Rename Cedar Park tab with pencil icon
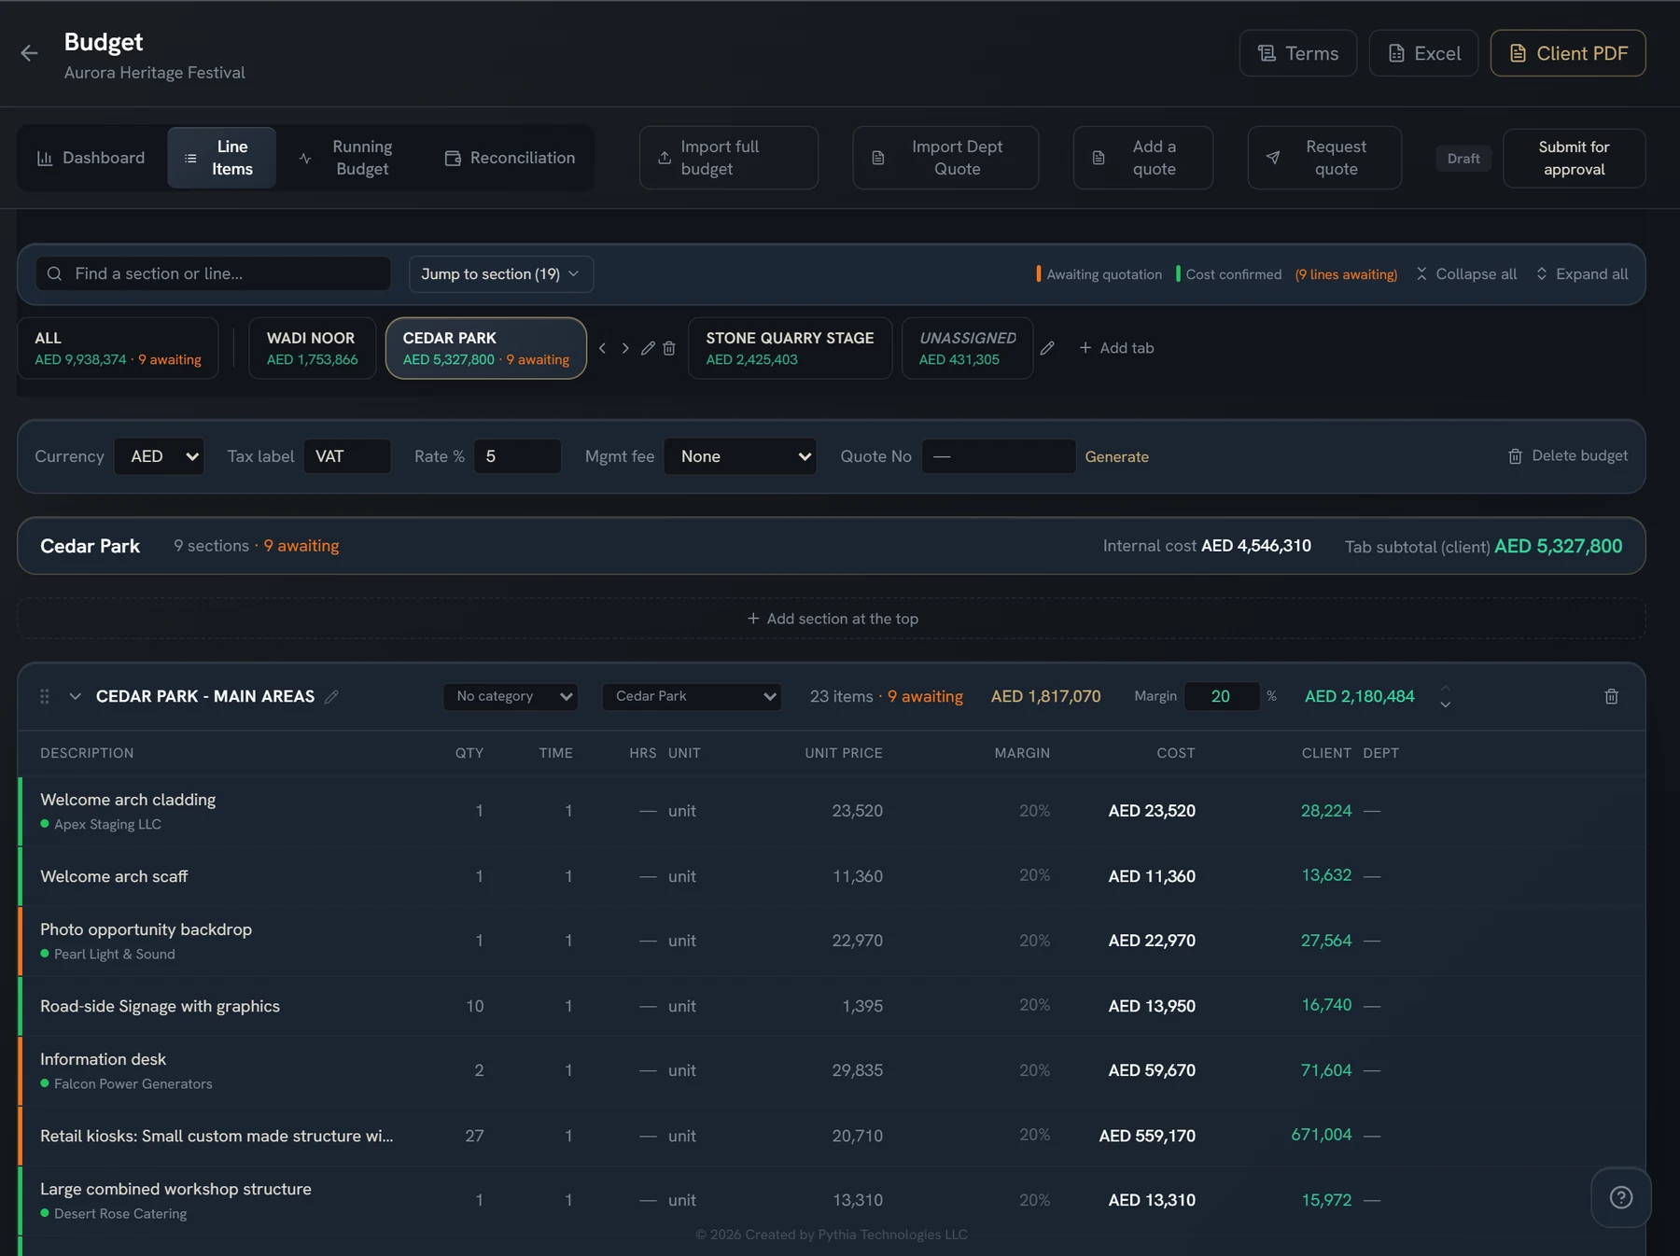This screenshot has height=1256, width=1680. pos(648,348)
